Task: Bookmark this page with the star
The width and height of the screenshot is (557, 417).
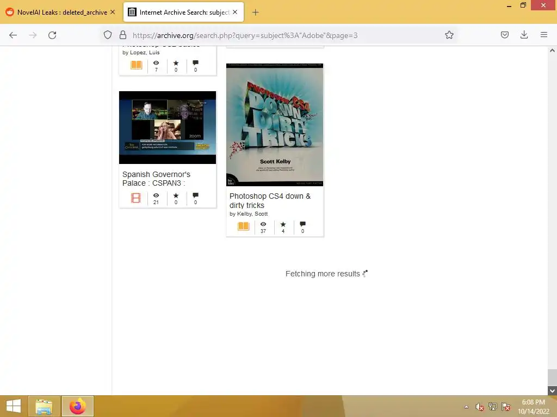Action: 449,35
